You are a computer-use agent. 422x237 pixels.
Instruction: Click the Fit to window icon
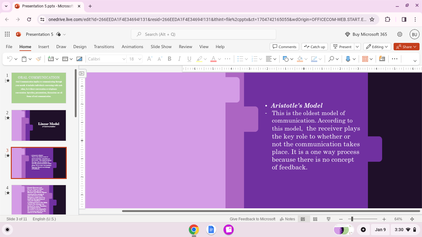click(412, 219)
